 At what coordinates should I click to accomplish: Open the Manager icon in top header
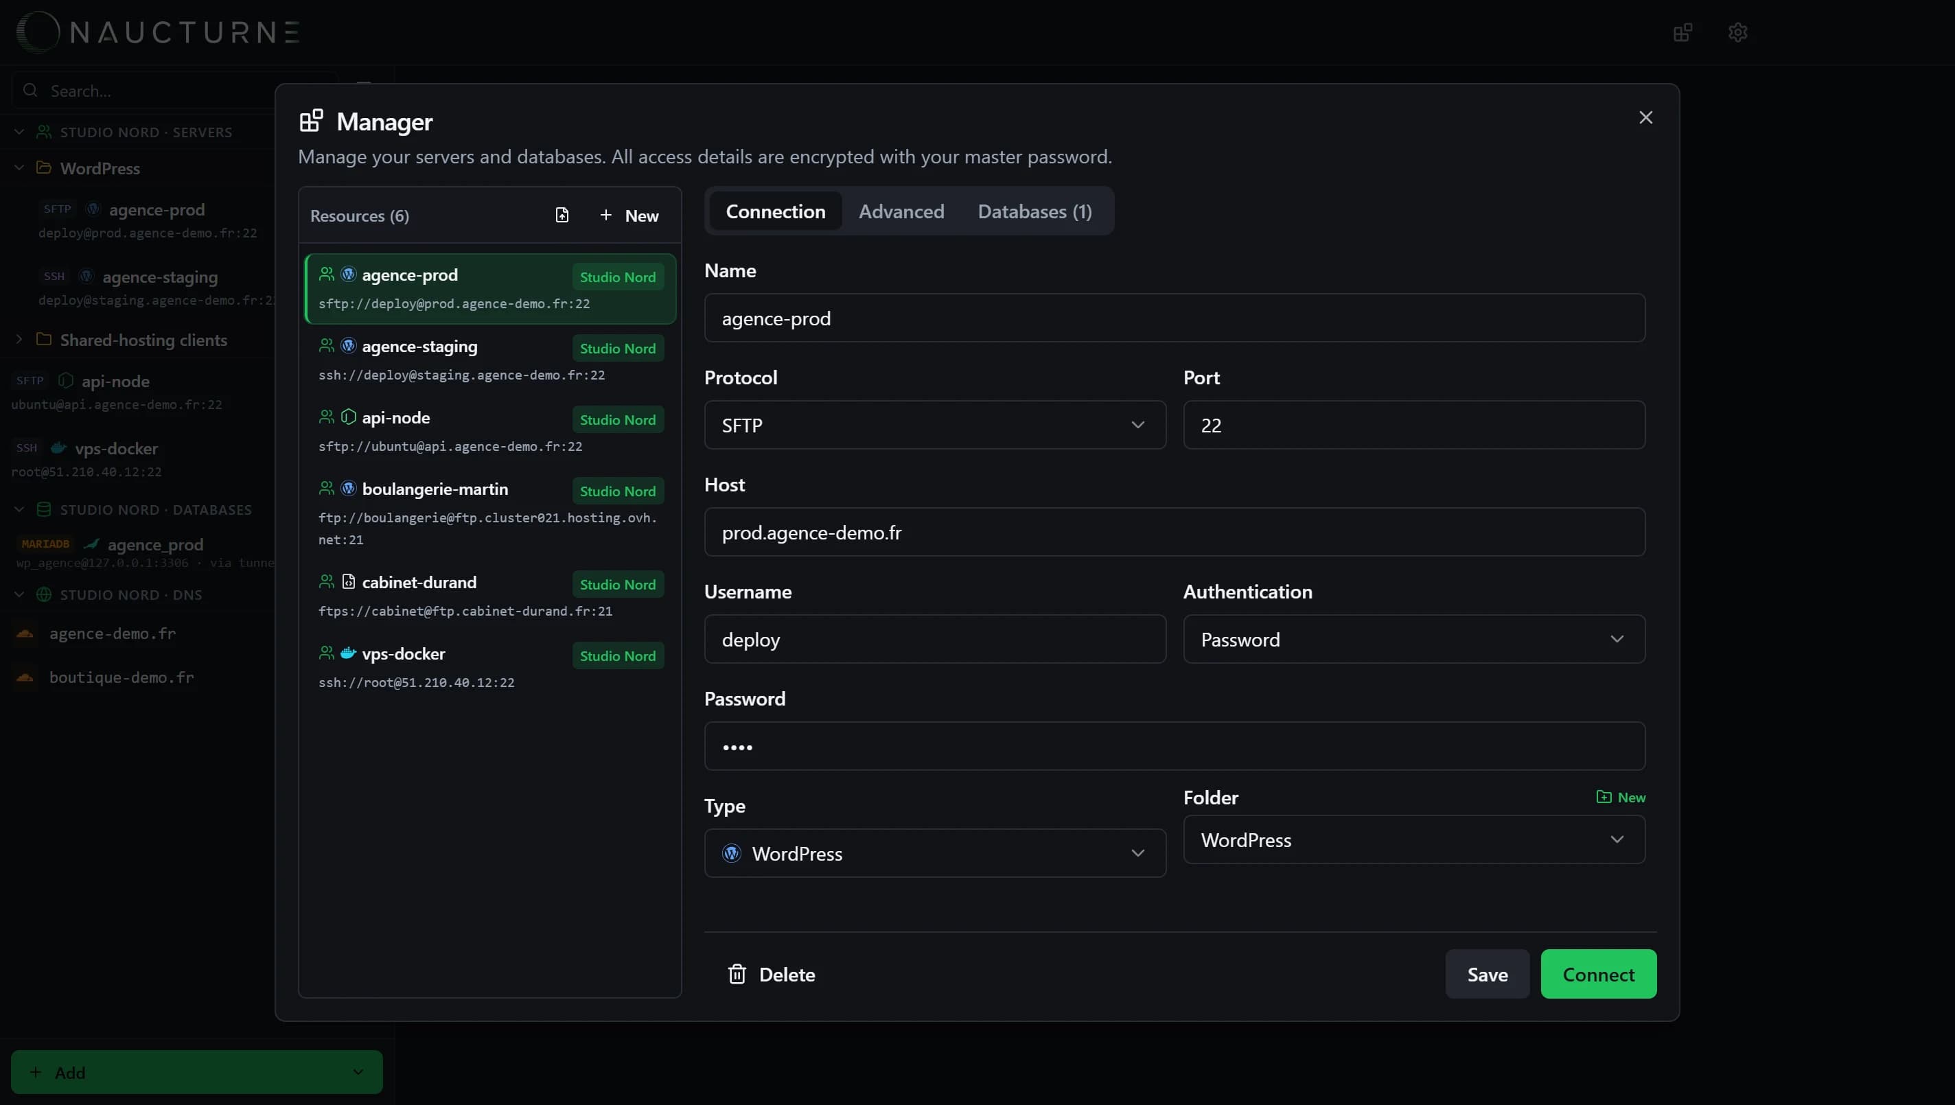click(1682, 33)
